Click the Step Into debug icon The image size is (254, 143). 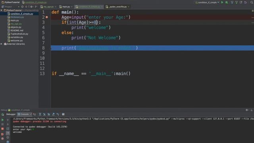44,114
